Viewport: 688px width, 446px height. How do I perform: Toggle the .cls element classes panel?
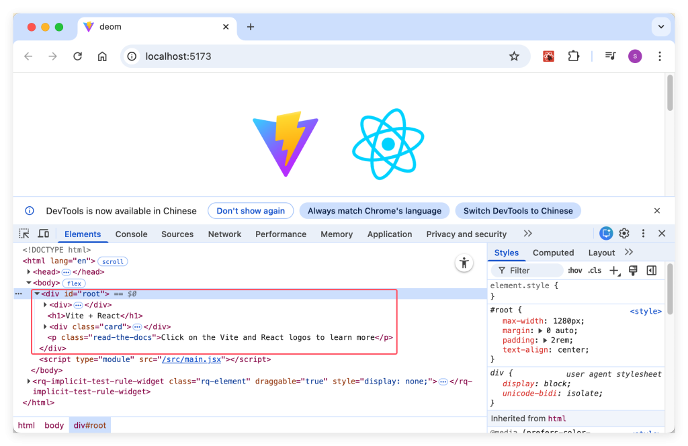coord(595,271)
